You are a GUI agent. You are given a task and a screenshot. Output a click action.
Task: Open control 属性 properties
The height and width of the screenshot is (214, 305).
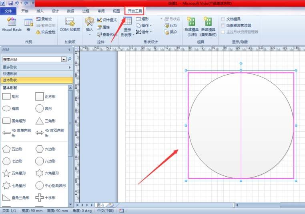(104, 27)
